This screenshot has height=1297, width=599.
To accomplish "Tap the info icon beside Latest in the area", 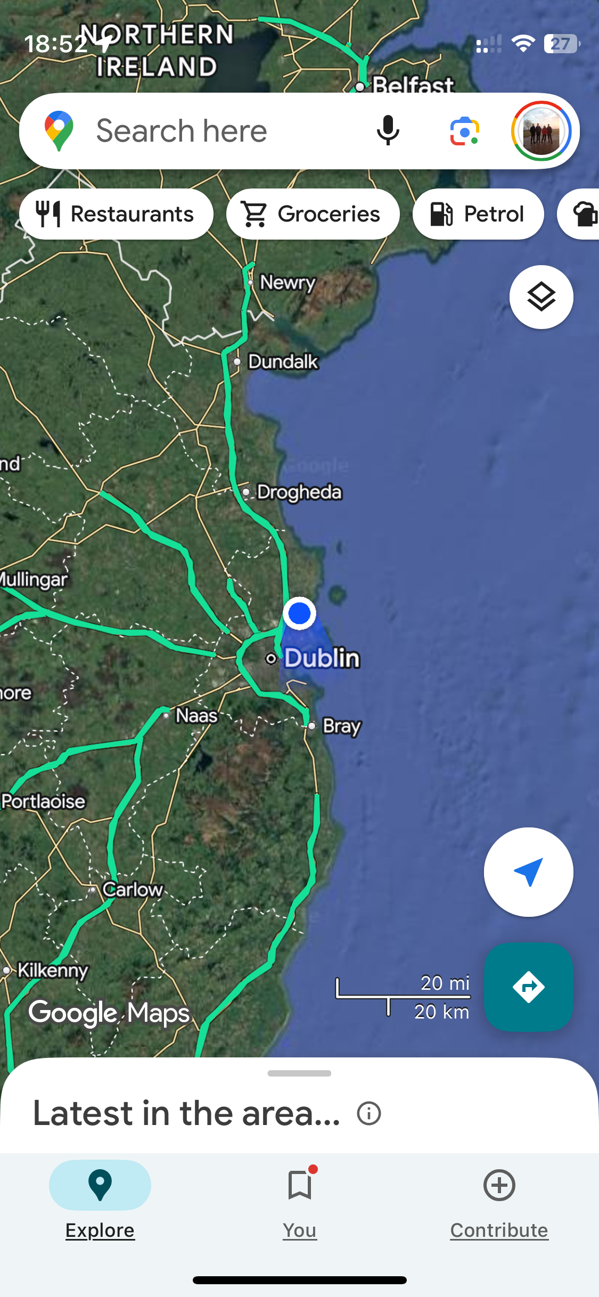I will pos(369,1113).
